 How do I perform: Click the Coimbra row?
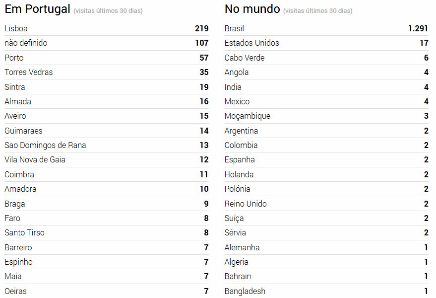[x=19, y=174]
